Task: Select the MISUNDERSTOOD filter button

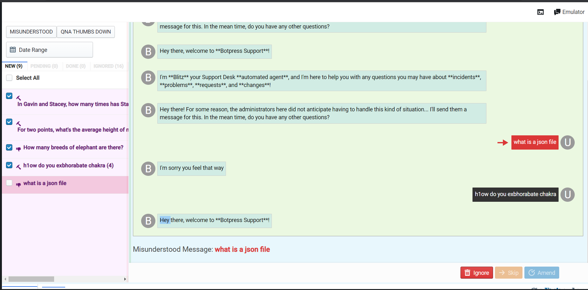Action: (31, 32)
